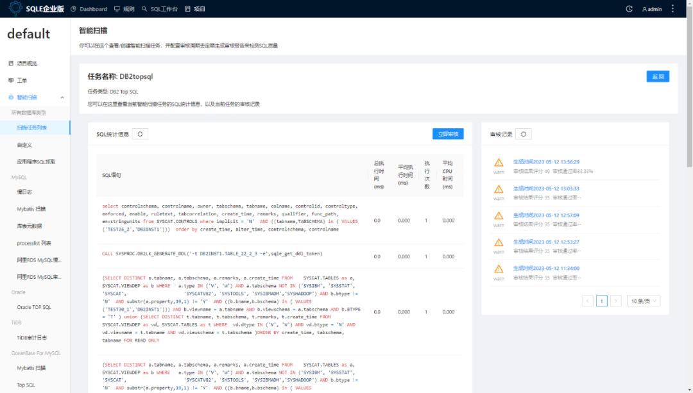Click the CALL SYSPROC.DB2LK_GENERATE_DDL statement
The width and height of the screenshot is (693, 393).
pyautogui.click(x=212, y=254)
